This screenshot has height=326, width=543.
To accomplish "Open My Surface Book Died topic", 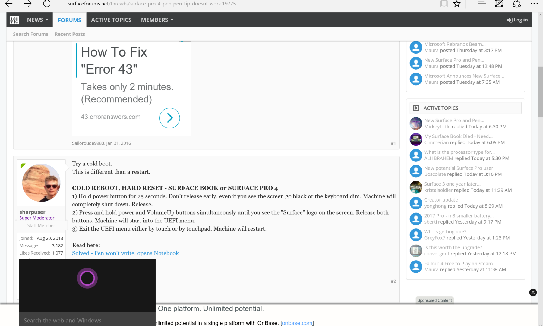I will click(458, 136).
